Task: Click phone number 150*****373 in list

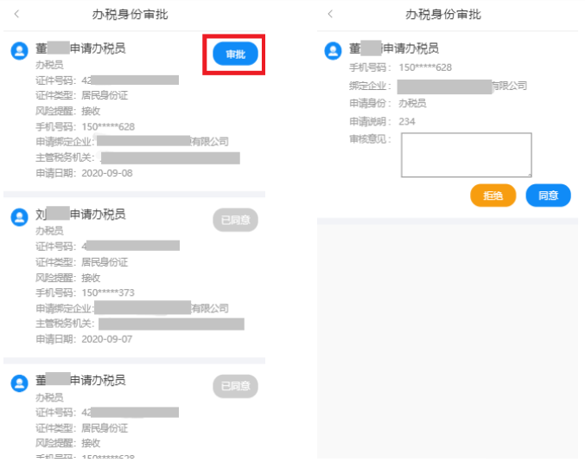Action: pyautogui.click(x=108, y=292)
